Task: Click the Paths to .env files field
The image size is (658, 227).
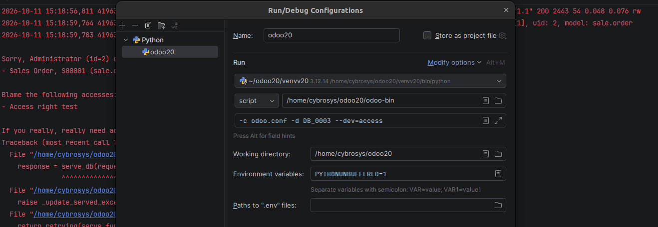Action: (408, 205)
